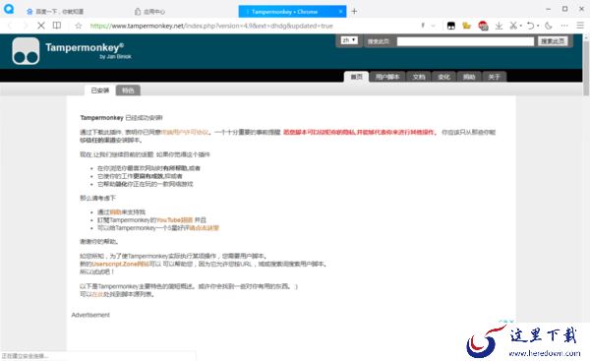Image resolution: width=590 pixels, height=361 pixels.
Task: Open the 变化 navigation tab
Action: pyautogui.click(x=444, y=77)
